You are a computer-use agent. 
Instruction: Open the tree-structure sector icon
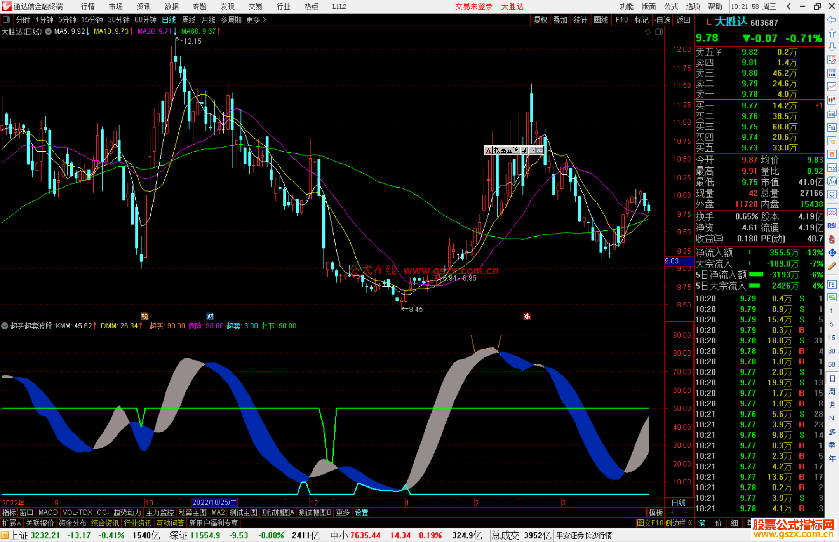832,141
